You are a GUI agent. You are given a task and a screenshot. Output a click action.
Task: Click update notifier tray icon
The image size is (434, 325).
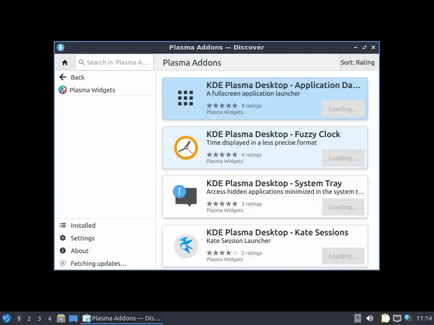coord(408,318)
